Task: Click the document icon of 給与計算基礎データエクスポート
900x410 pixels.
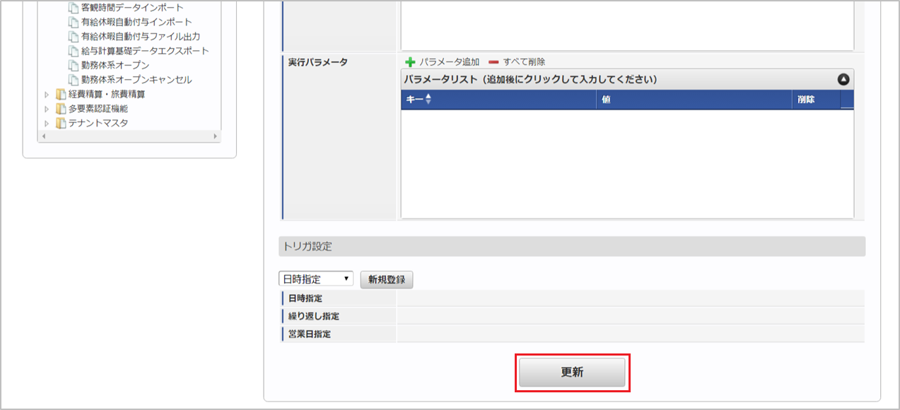Action: (74, 51)
